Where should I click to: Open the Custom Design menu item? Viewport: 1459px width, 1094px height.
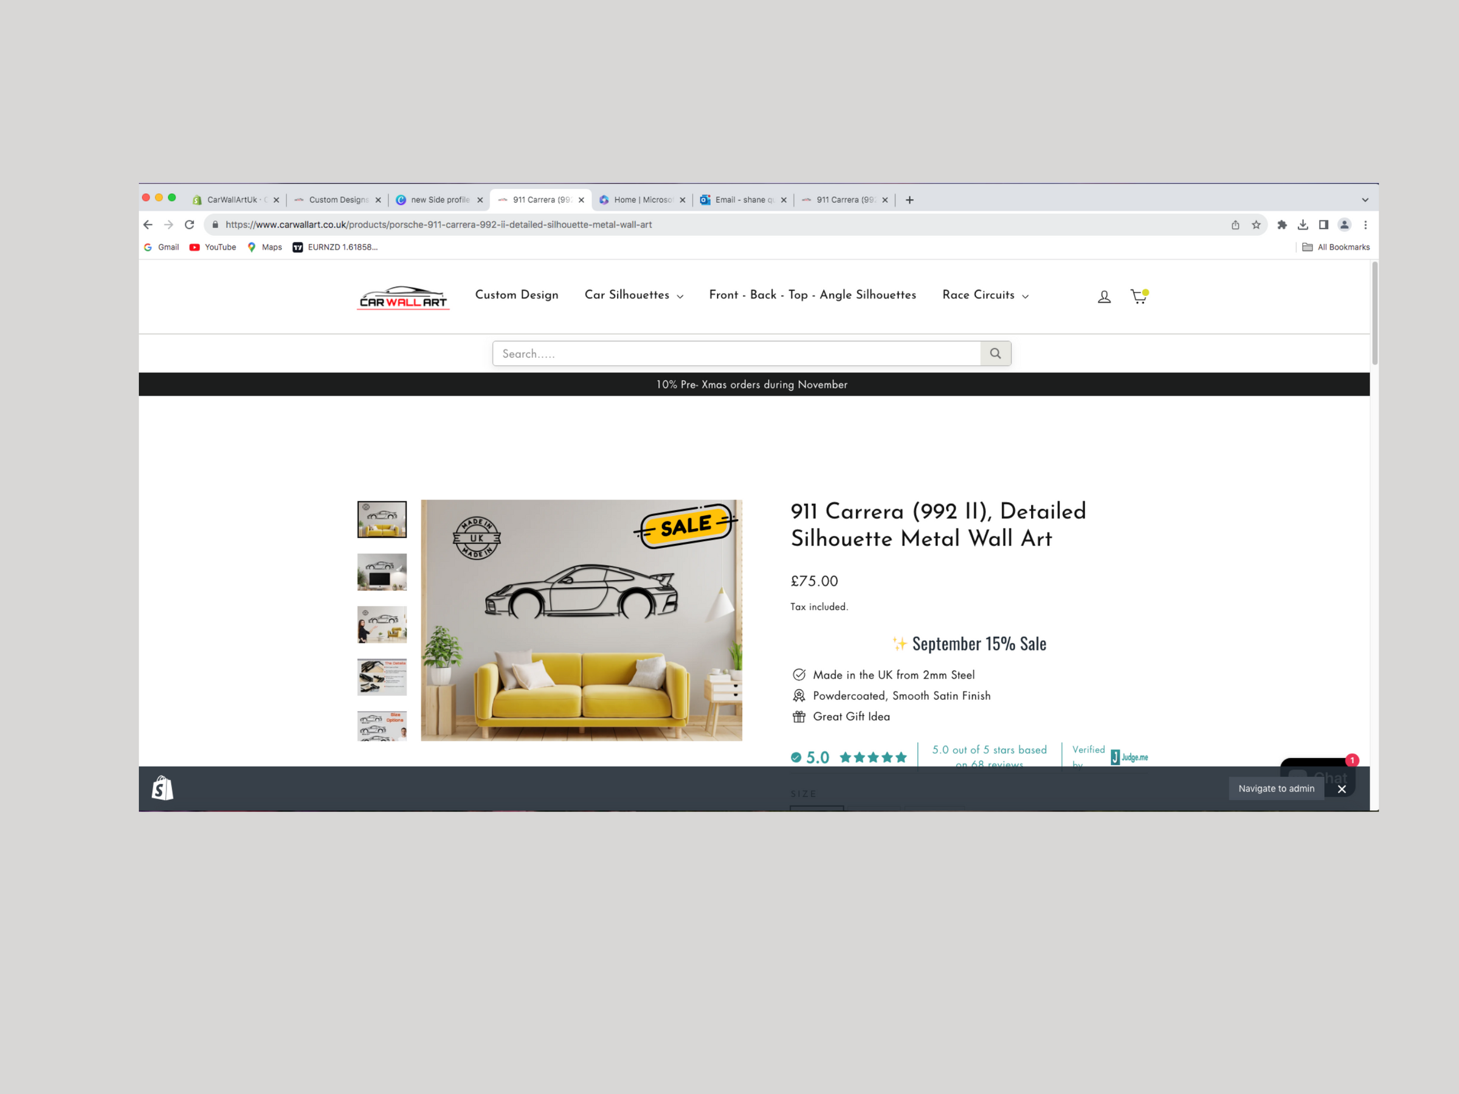517,295
